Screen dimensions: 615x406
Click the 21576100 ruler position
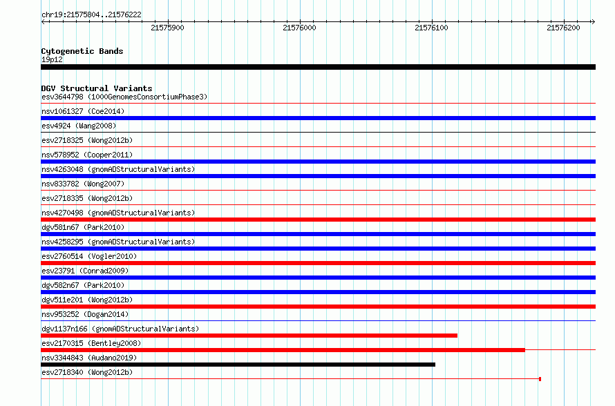point(431,28)
